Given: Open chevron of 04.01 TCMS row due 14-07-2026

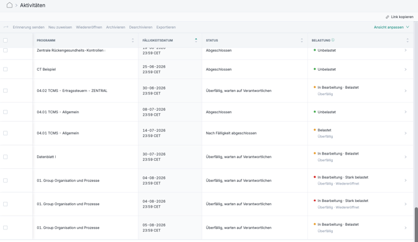Looking at the screenshot, I should point(405,133).
